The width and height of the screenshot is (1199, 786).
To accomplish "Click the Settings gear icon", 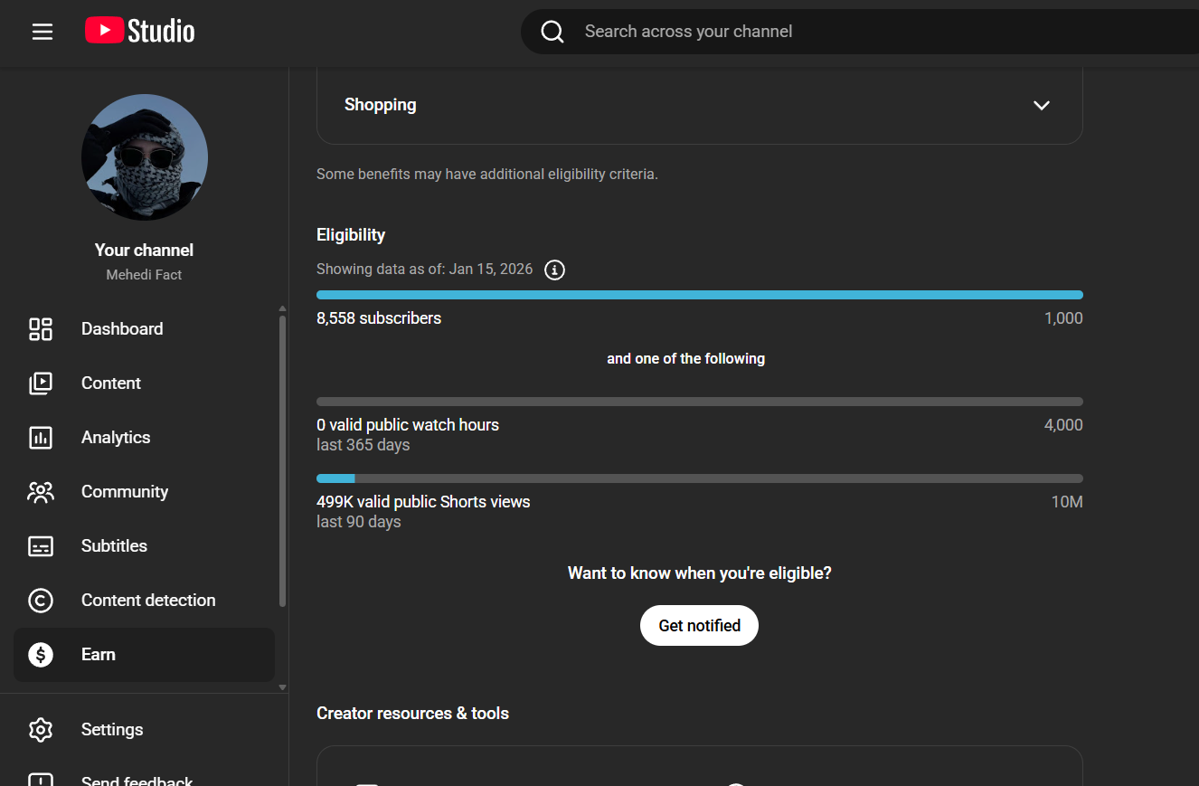I will coord(41,730).
